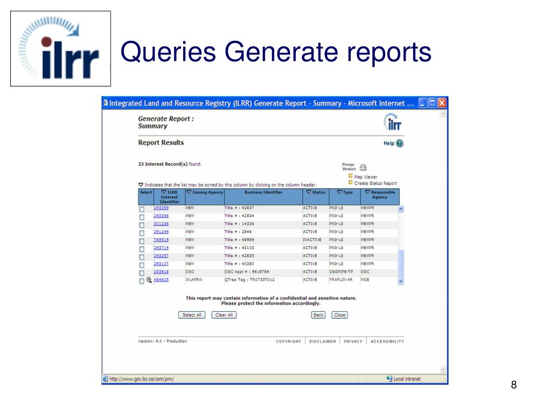Viewport: 550px width, 412px height.
Task: Click the results list scrollbar thumb
Action: 401,263
